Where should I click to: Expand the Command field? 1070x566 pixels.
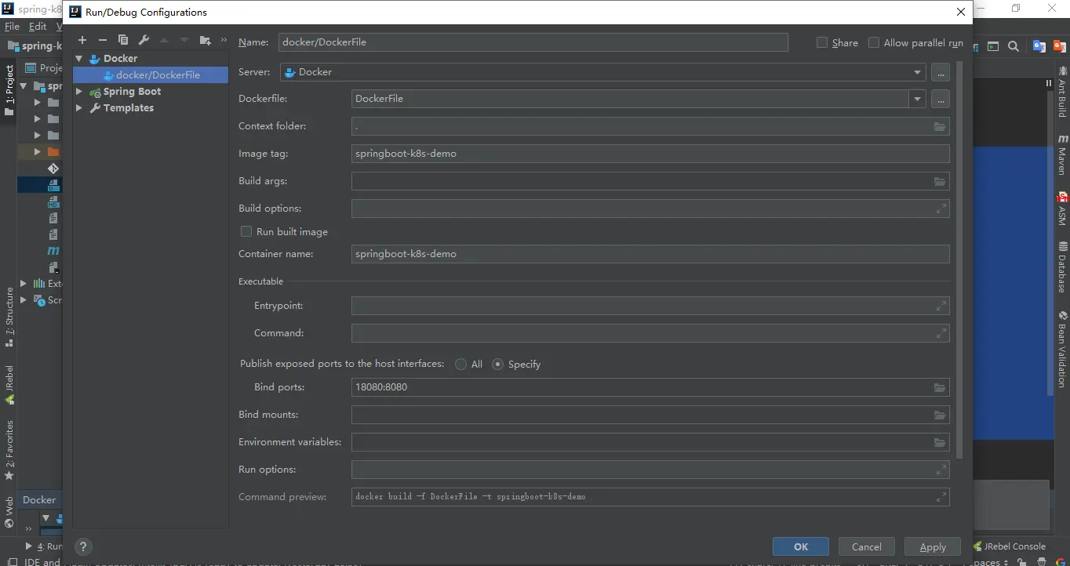point(941,333)
